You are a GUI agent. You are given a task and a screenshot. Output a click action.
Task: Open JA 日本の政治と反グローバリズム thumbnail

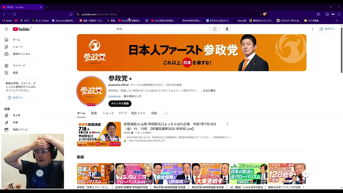point(249,174)
